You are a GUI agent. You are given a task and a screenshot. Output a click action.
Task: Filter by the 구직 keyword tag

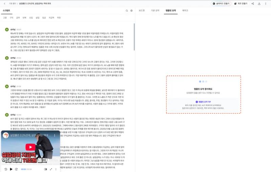pos(12,18)
